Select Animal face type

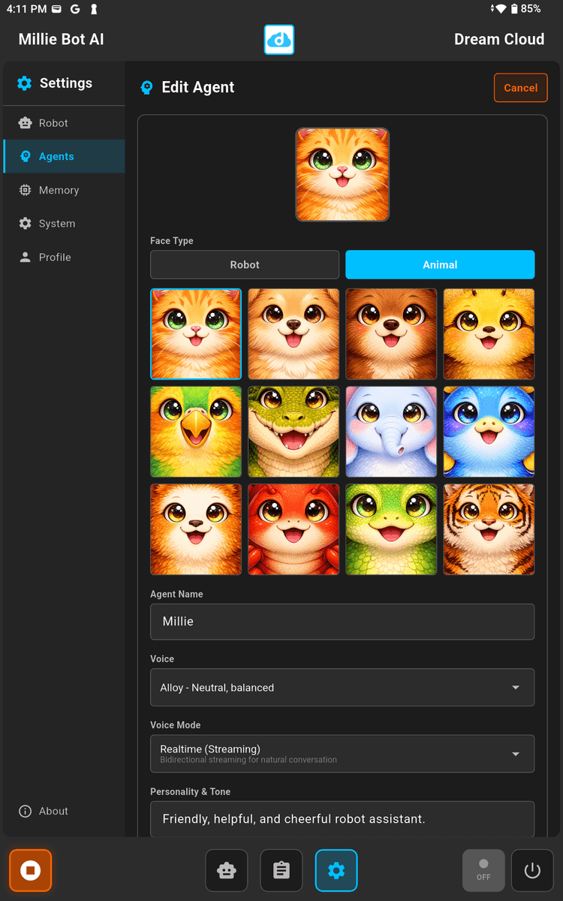coord(440,265)
